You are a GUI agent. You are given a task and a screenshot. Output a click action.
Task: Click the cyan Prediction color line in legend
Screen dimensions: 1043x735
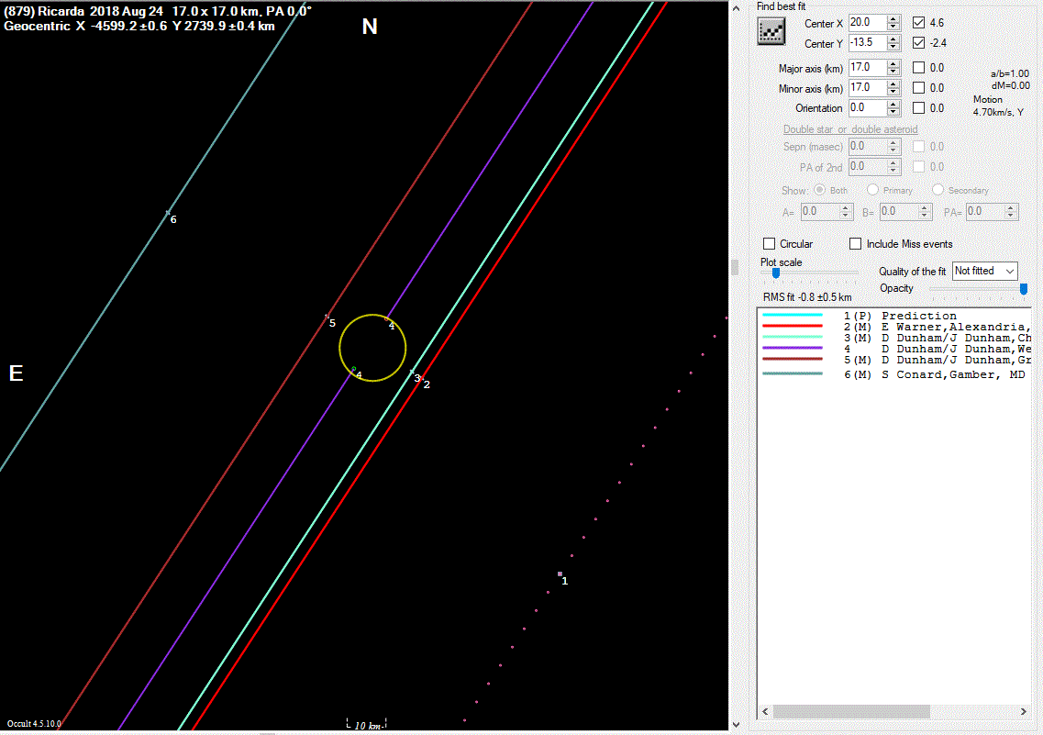click(x=793, y=315)
